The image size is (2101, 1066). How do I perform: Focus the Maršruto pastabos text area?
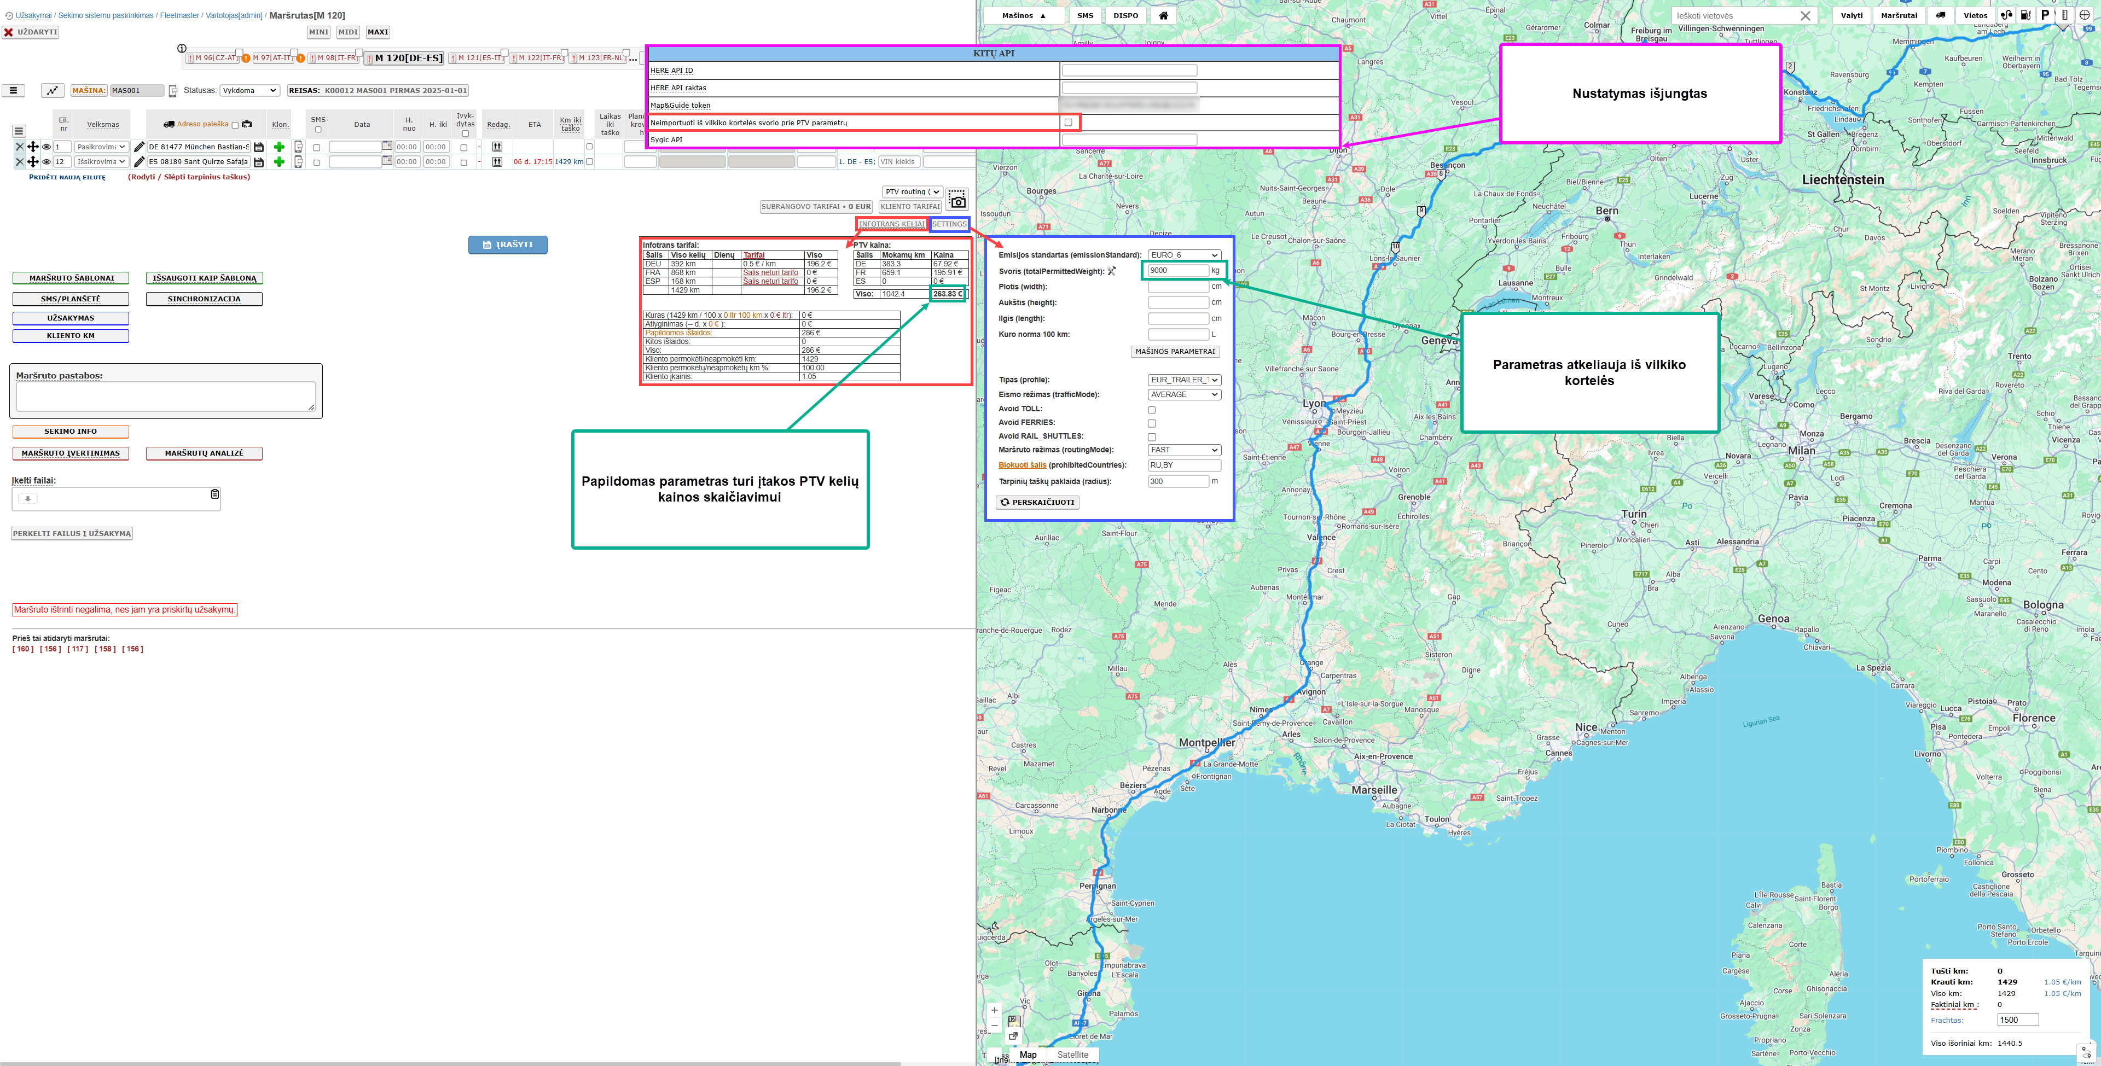pyautogui.click(x=166, y=397)
